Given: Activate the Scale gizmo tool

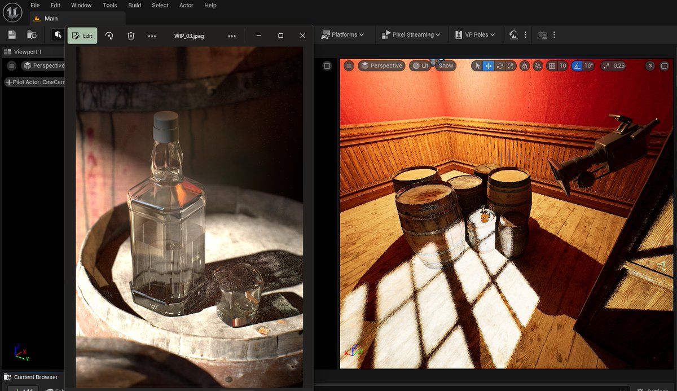Looking at the screenshot, I should coord(511,66).
